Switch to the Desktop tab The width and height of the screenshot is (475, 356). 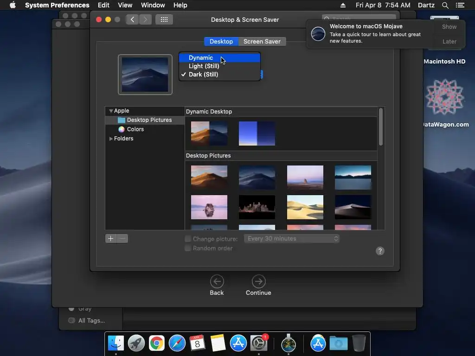221,41
